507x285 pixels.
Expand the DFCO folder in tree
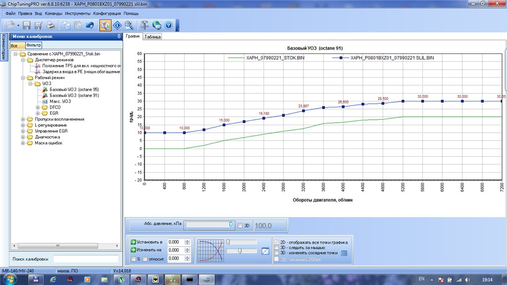tap(38, 107)
